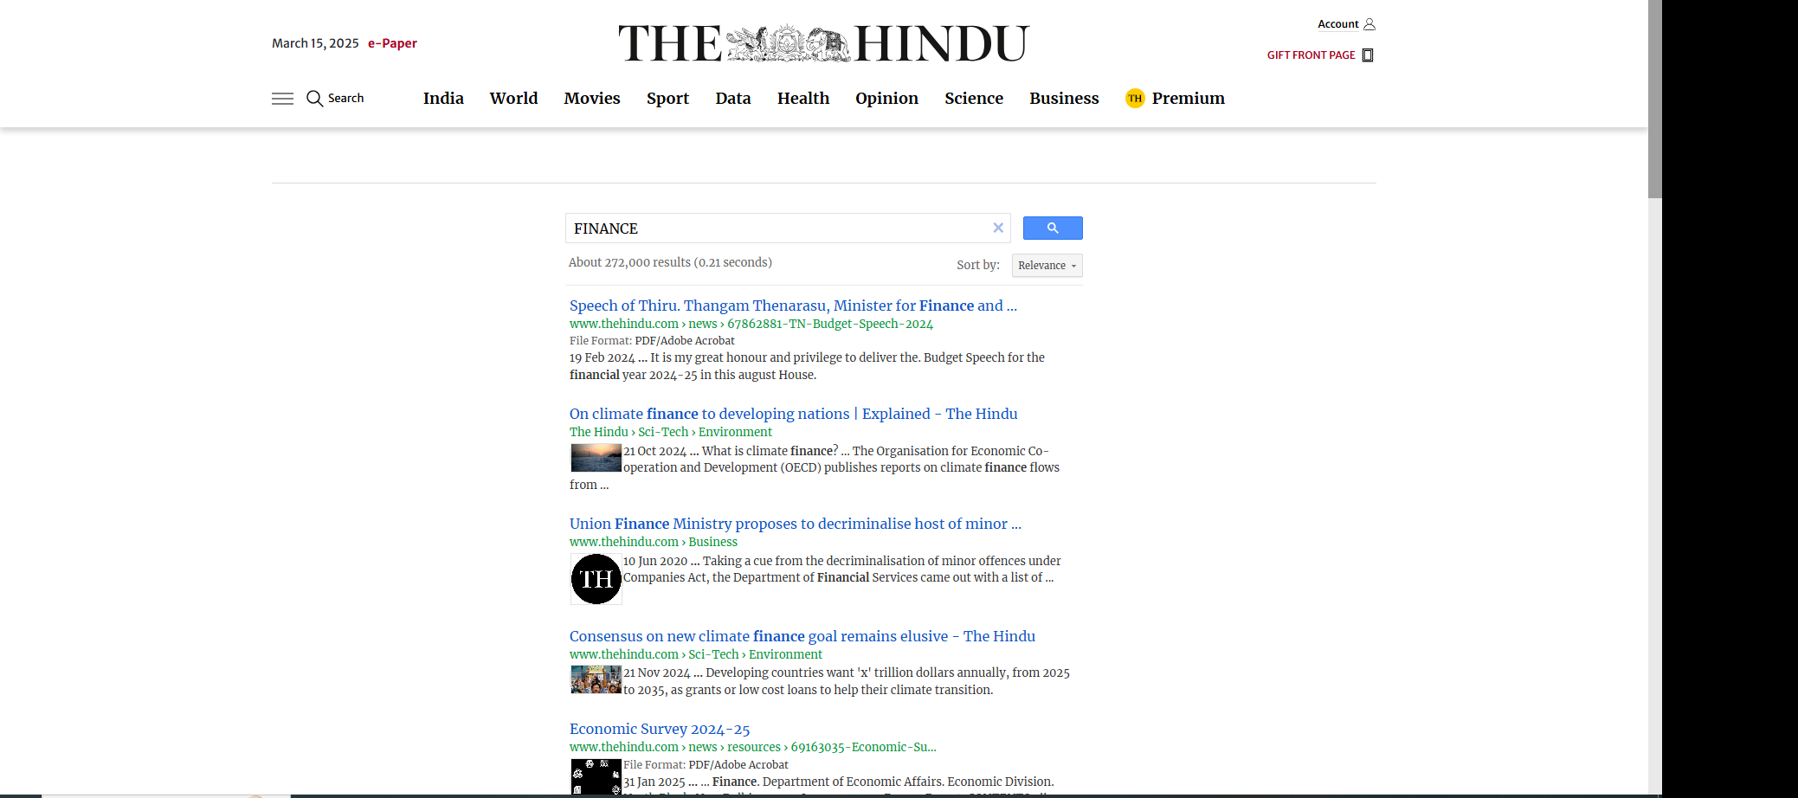Screen dimensions: 1798x798
Task: Open the hamburger menu icon
Action: click(x=282, y=99)
